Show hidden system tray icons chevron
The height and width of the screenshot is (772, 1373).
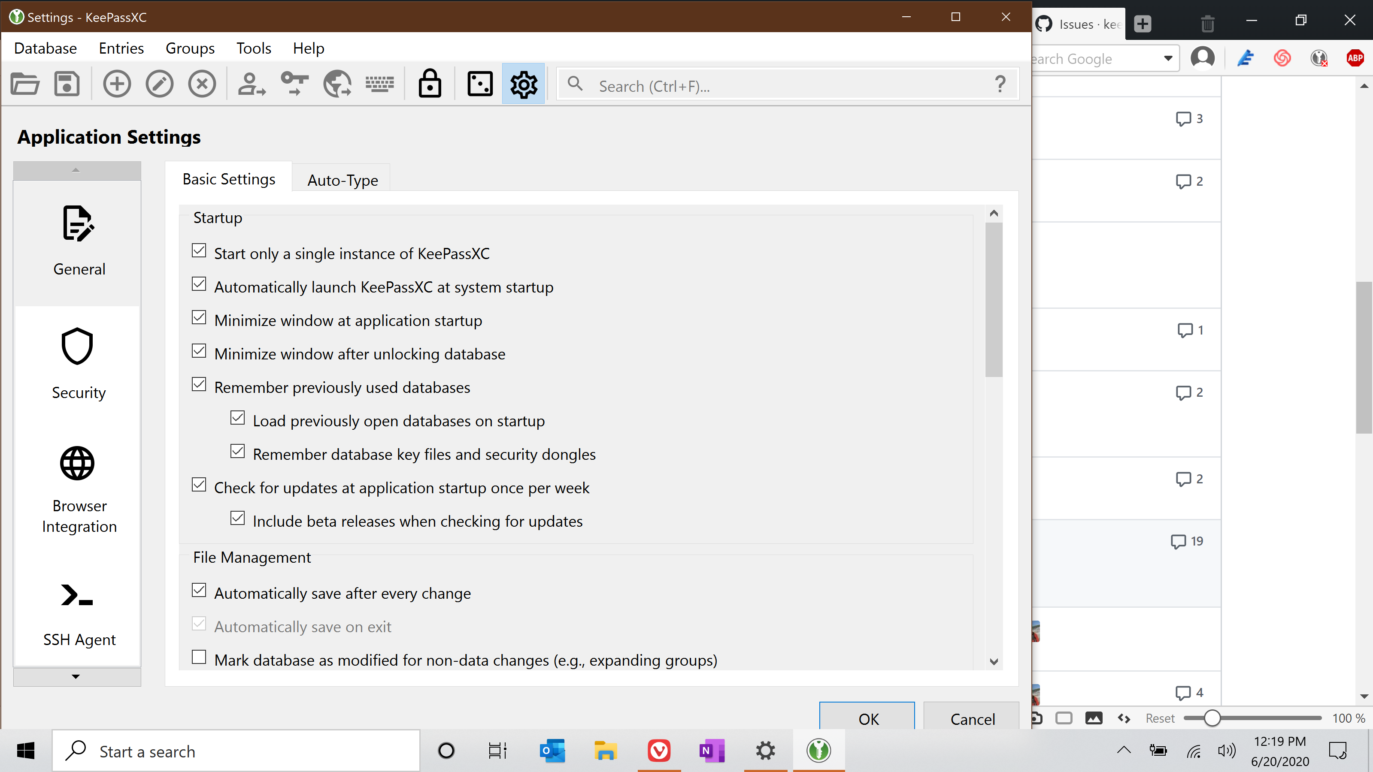pyautogui.click(x=1124, y=751)
